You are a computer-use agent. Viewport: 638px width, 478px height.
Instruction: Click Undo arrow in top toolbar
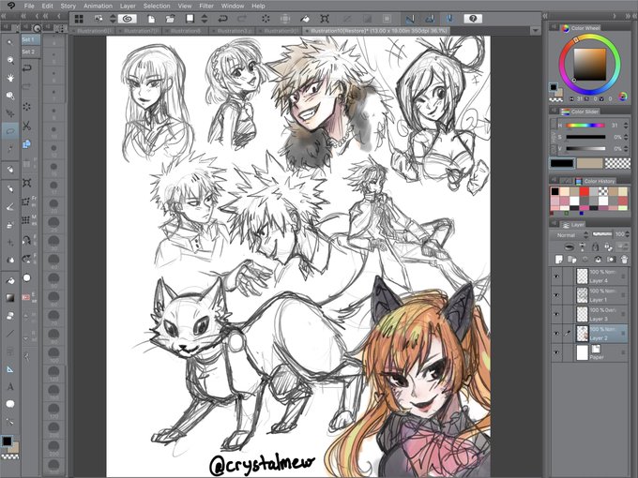click(222, 19)
